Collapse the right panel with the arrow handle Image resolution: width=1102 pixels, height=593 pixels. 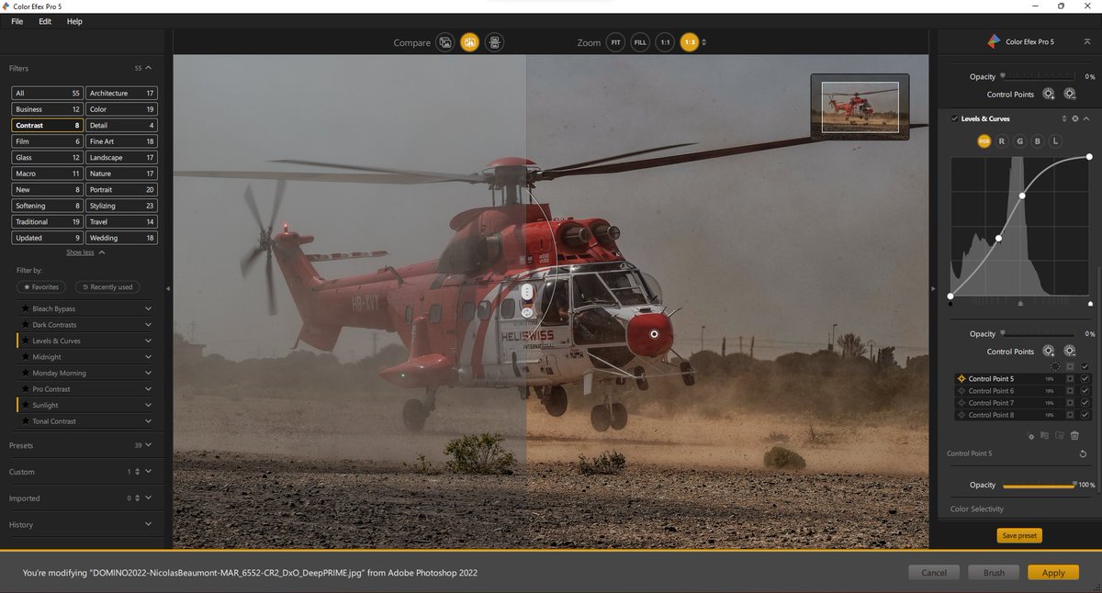click(x=933, y=289)
